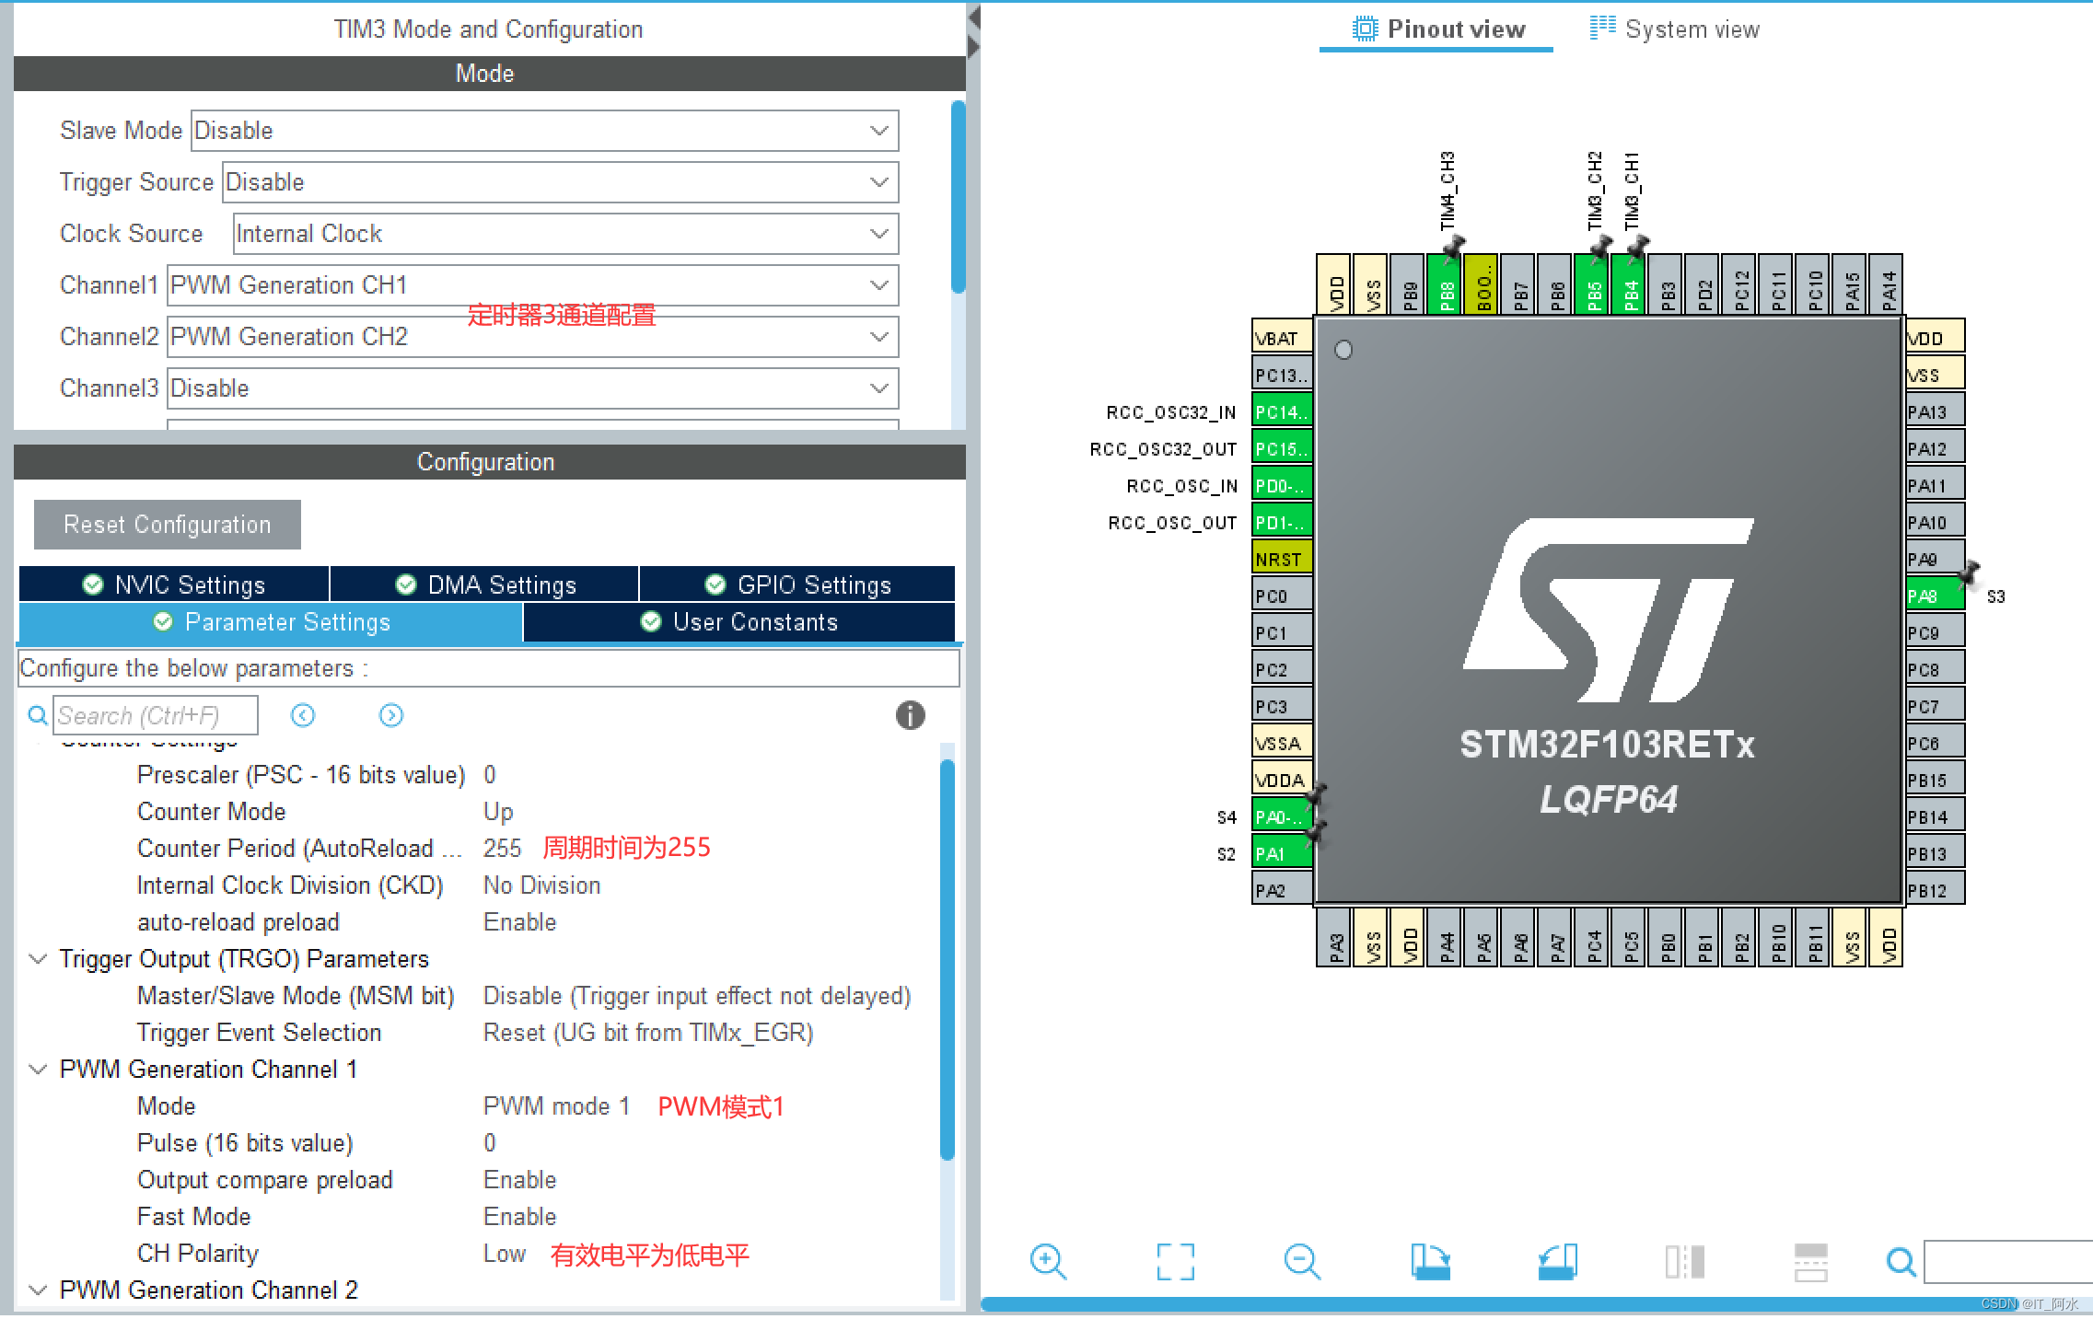Click the Counter Mode value Up

pos(498,811)
